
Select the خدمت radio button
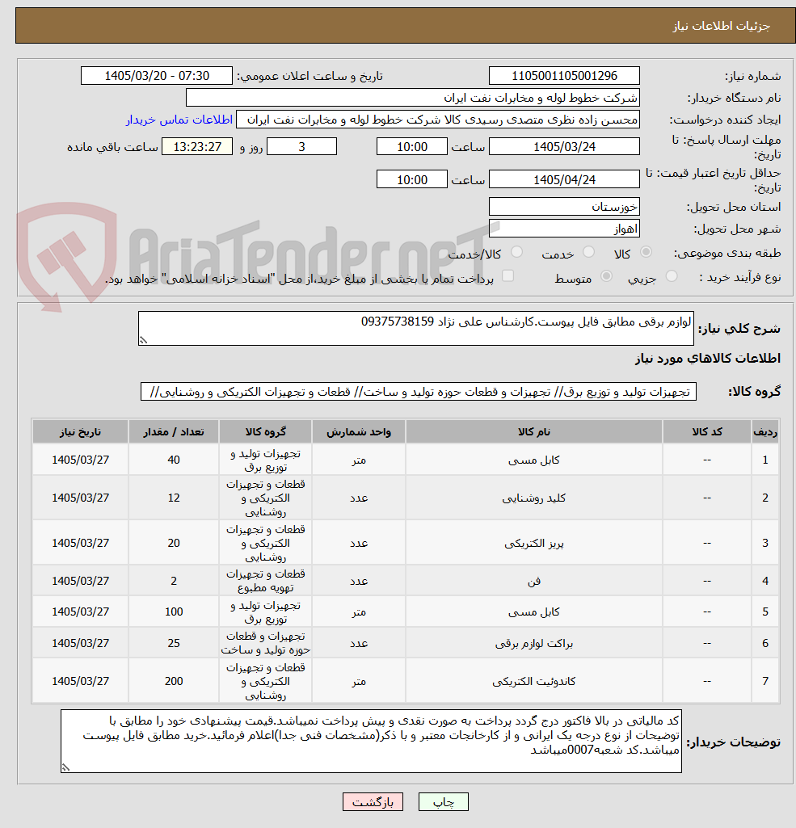588,252
